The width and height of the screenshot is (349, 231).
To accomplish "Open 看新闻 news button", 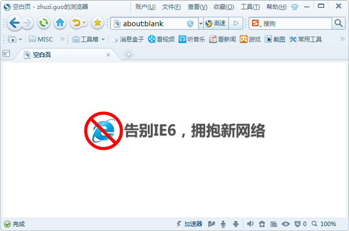I will tap(222, 40).
